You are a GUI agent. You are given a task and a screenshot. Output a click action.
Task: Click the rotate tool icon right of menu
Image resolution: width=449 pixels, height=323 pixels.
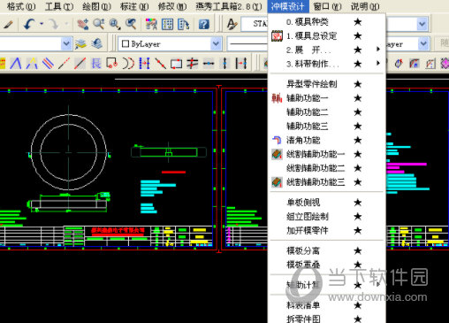coord(399,63)
